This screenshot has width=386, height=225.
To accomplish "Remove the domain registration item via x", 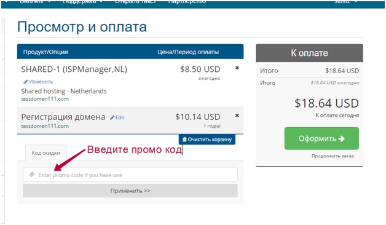I will click(x=237, y=116).
